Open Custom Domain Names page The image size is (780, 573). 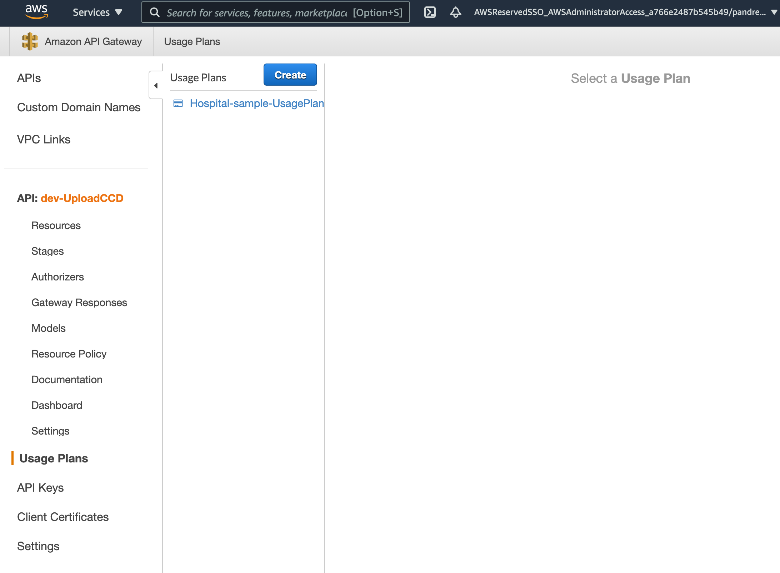79,107
